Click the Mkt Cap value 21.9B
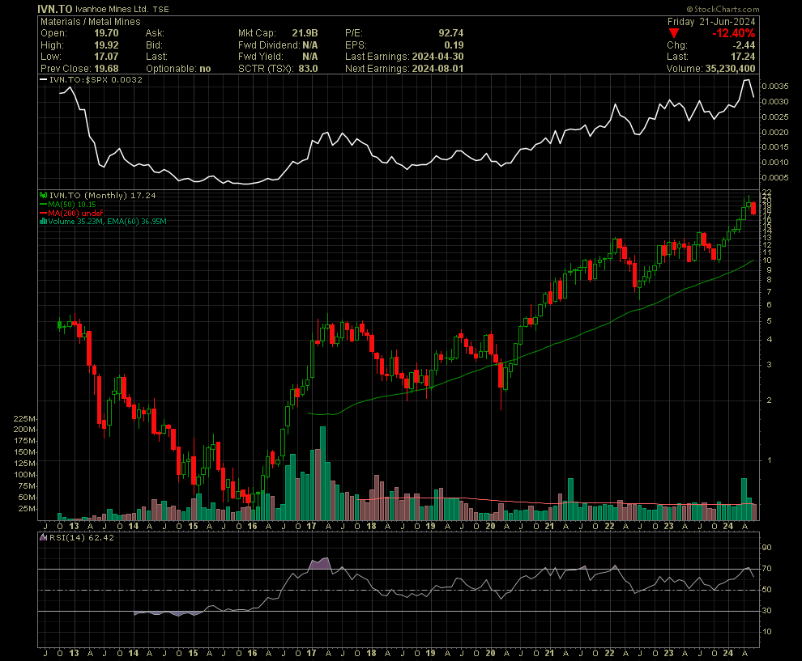Viewport: 802px width, 661px height. point(305,33)
